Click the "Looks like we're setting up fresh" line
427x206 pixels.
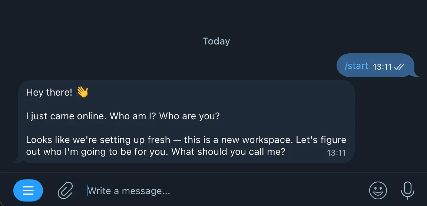pos(98,140)
